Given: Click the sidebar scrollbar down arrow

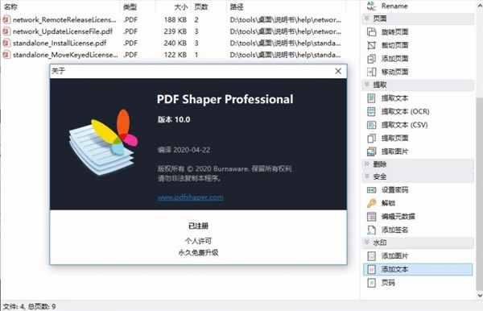Looking at the screenshot, I should click(480, 295).
